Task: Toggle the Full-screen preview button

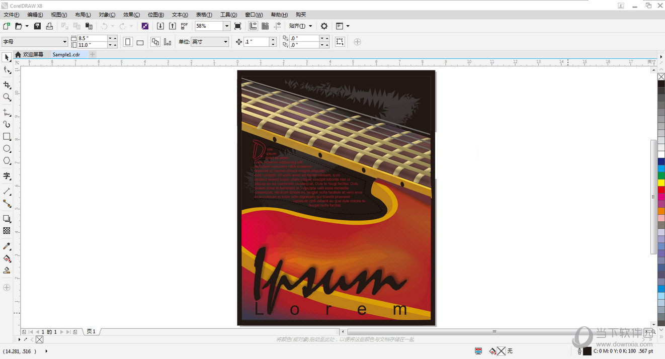Action: point(238,26)
